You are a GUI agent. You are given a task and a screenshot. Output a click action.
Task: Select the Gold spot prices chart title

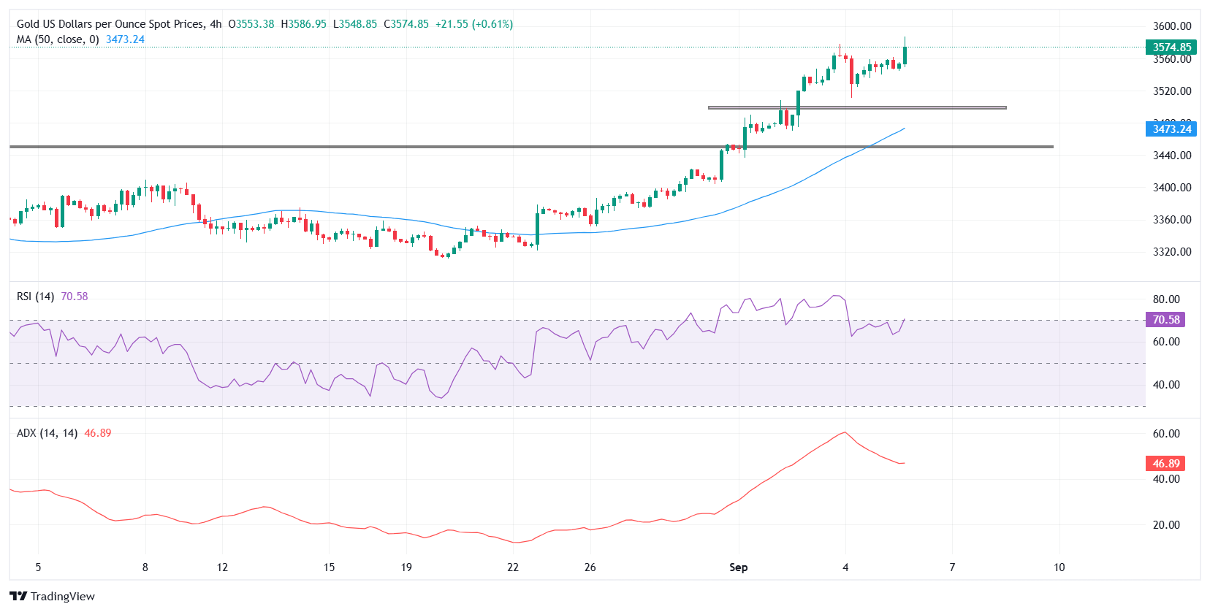(x=110, y=24)
